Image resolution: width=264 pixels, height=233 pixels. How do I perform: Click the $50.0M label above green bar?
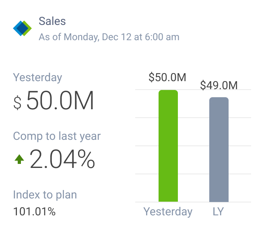click(x=167, y=77)
